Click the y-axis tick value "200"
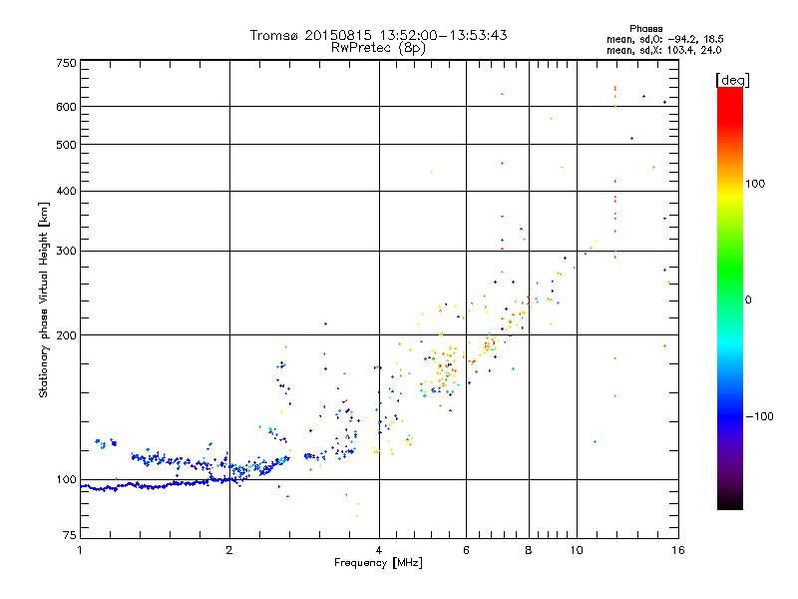The width and height of the screenshot is (798, 599). 67,335
